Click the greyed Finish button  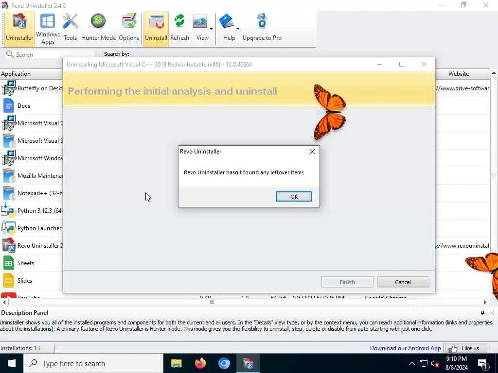pos(347,282)
